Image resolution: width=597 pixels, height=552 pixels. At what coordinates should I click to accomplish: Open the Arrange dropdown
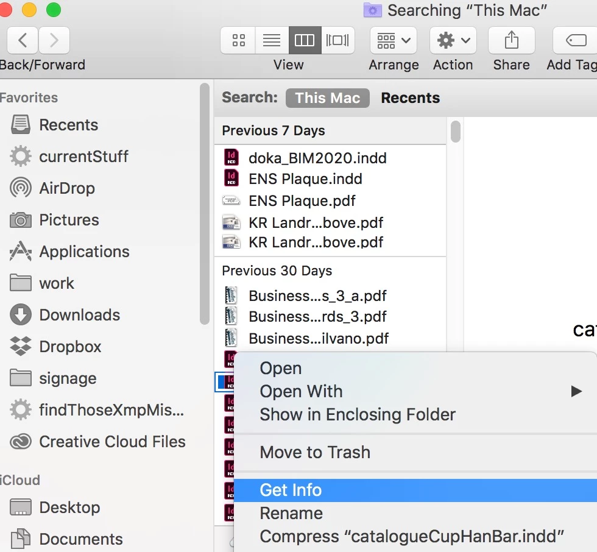click(x=394, y=40)
